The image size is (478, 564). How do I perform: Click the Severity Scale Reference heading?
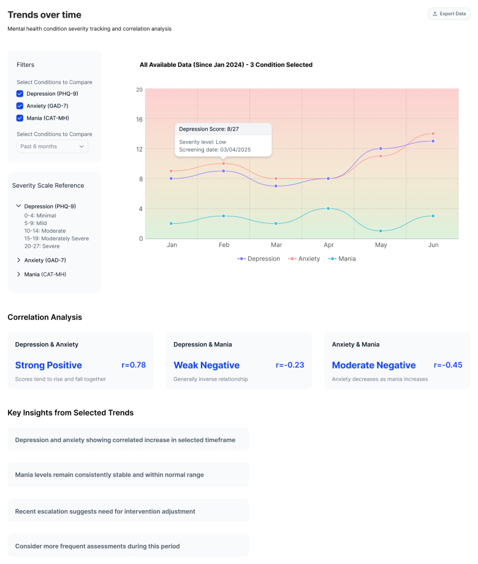pos(48,185)
